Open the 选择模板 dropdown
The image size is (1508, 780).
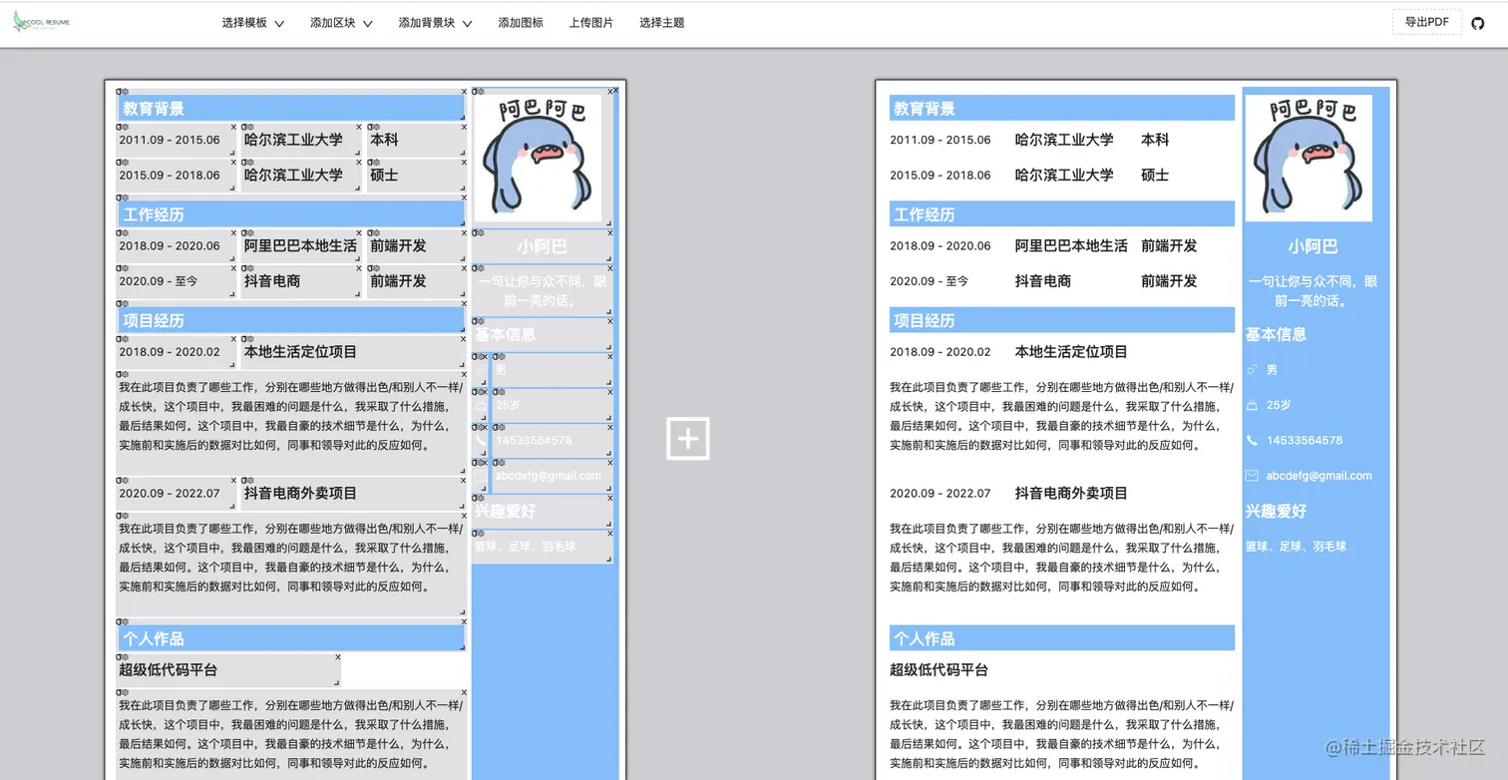pos(253,23)
